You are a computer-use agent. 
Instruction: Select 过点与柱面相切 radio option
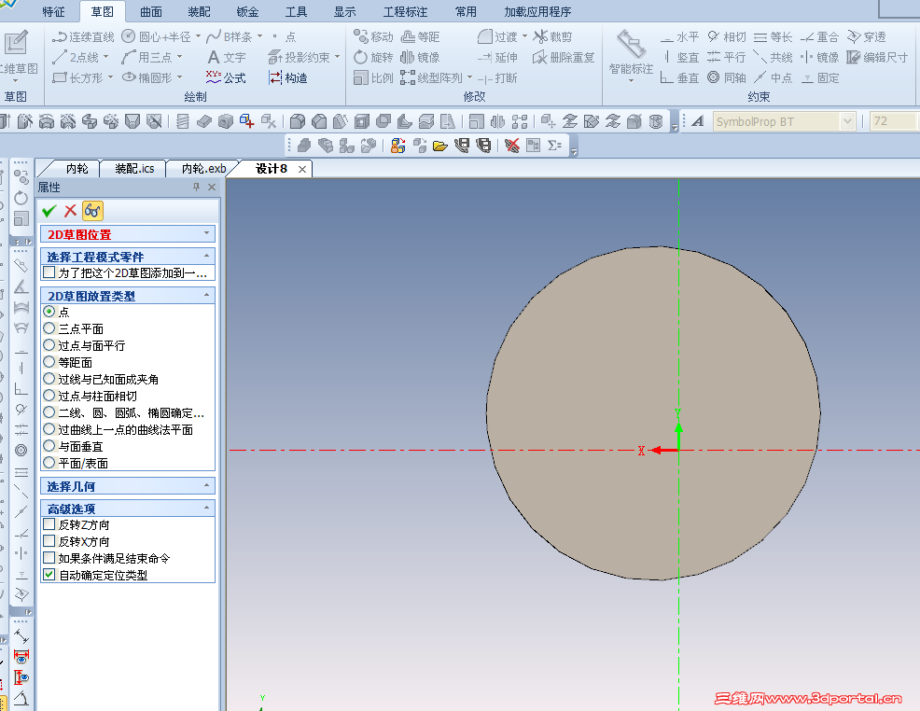[49, 396]
